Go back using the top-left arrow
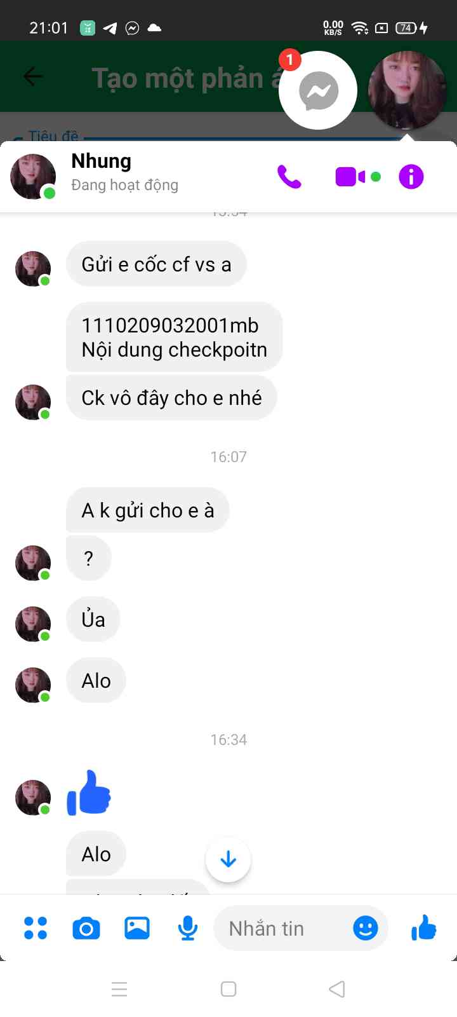457x1017 pixels. pyautogui.click(x=33, y=76)
